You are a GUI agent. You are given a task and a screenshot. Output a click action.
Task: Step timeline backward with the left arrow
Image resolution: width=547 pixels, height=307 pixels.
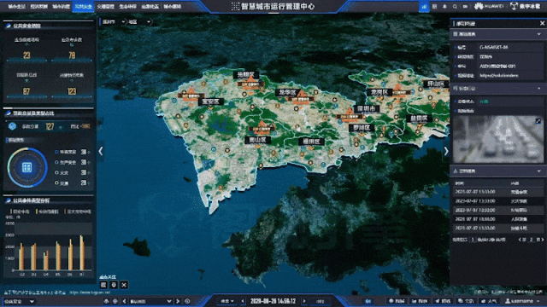(243, 301)
